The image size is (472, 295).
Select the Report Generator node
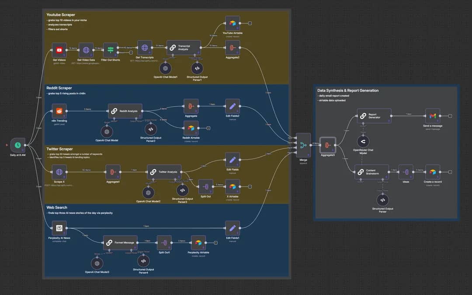coord(374,116)
